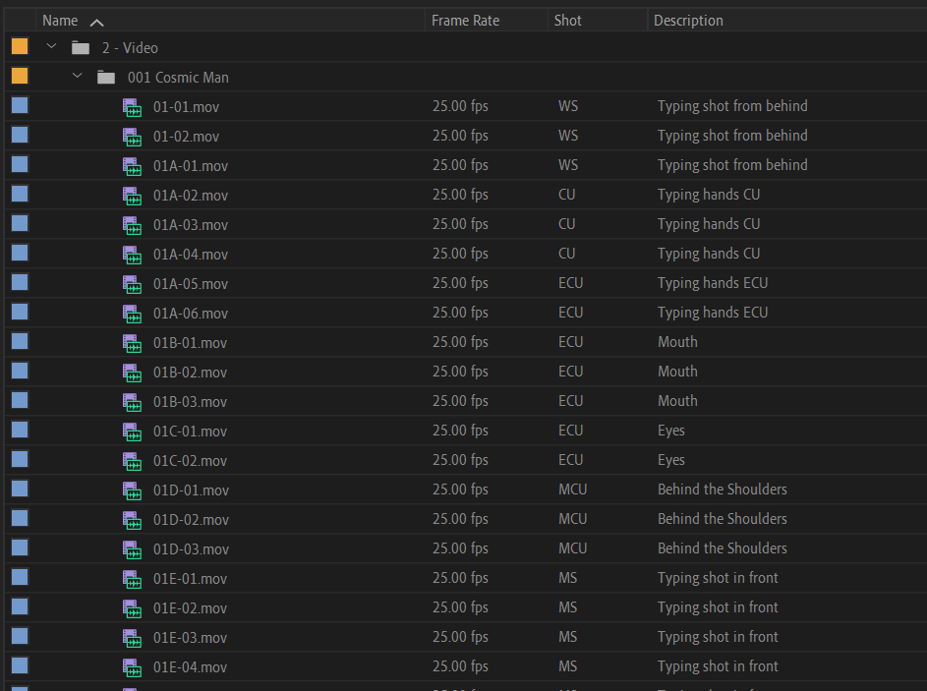Click the clip icon for 01E-02.mov
The height and width of the screenshot is (691, 927).
pyautogui.click(x=132, y=608)
